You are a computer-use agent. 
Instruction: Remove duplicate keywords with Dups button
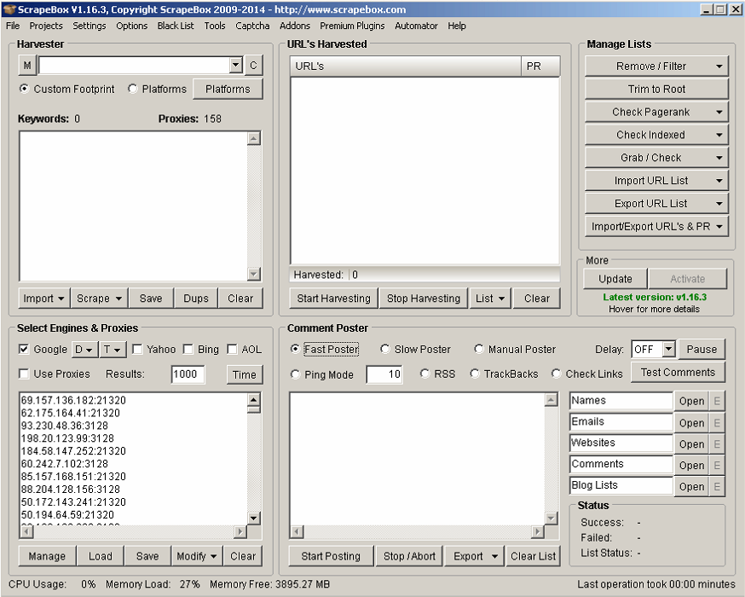pyautogui.click(x=196, y=298)
